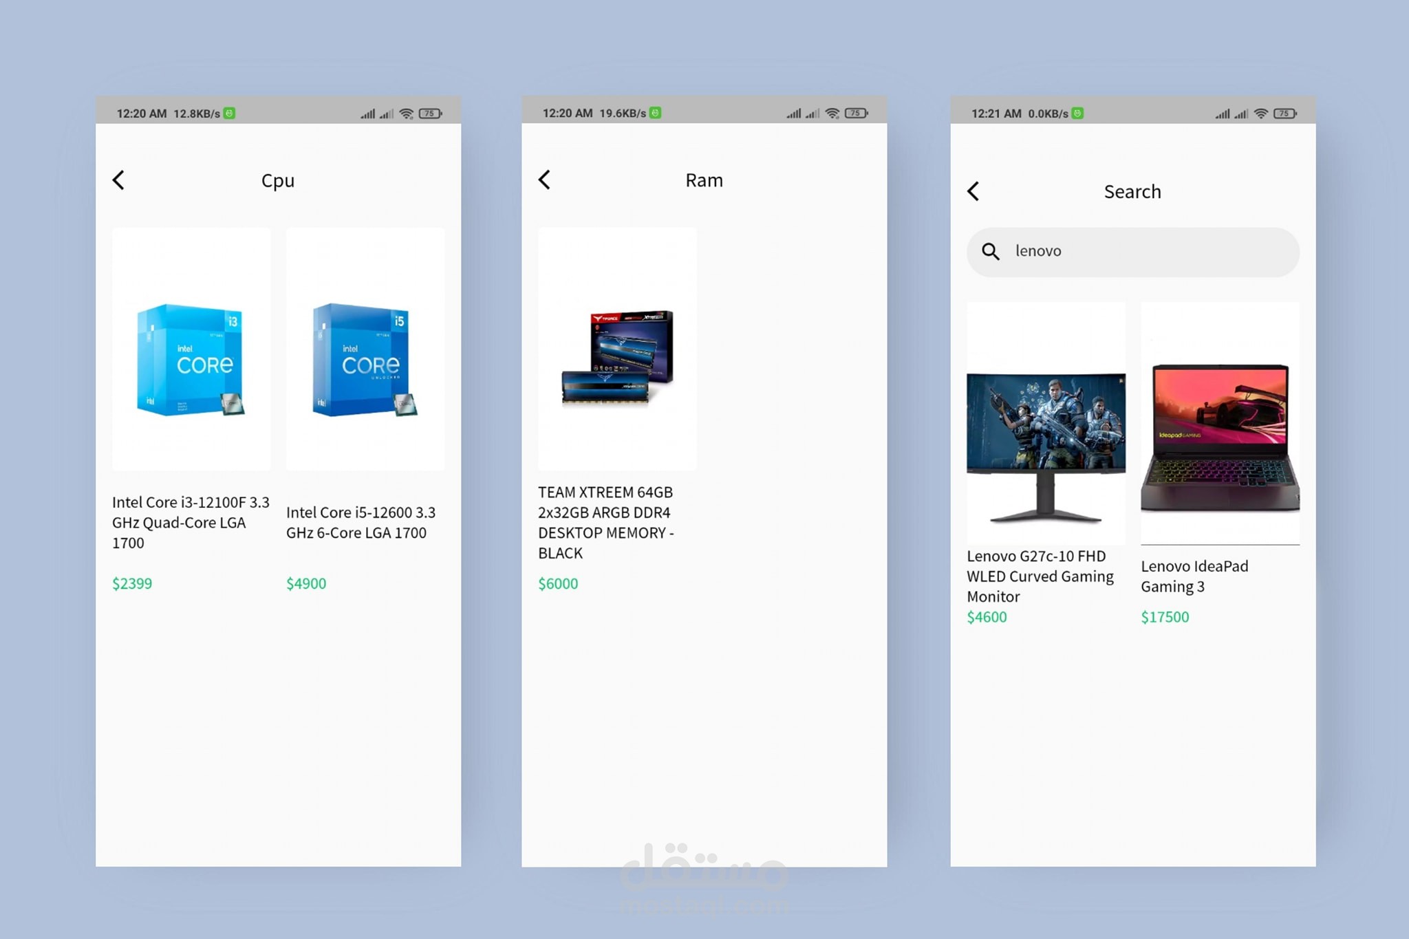1409x939 pixels.
Task: Tap the magnifier icon in search bar
Action: [x=990, y=252]
